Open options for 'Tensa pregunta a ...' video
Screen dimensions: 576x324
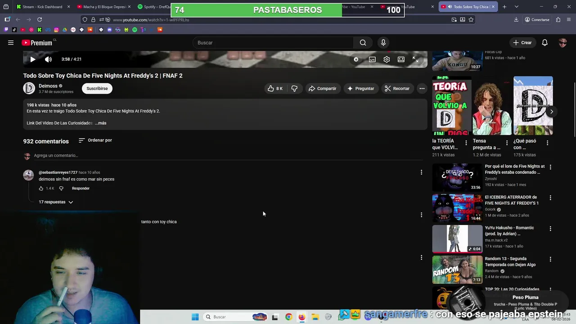507,143
